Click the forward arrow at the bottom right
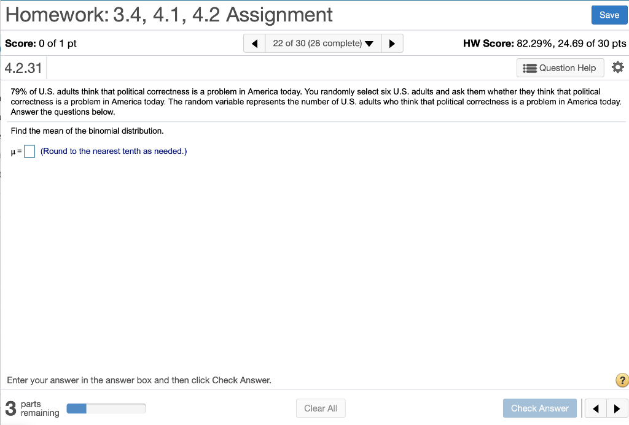This screenshot has height=425, width=629. point(618,408)
